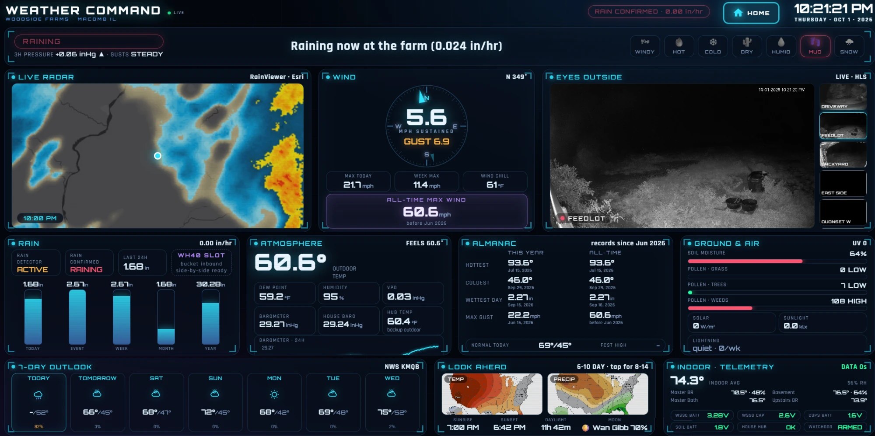The height and width of the screenshot is (436, 875).
Task: Select the Humid droplet icon
Action: pos(781,46)
